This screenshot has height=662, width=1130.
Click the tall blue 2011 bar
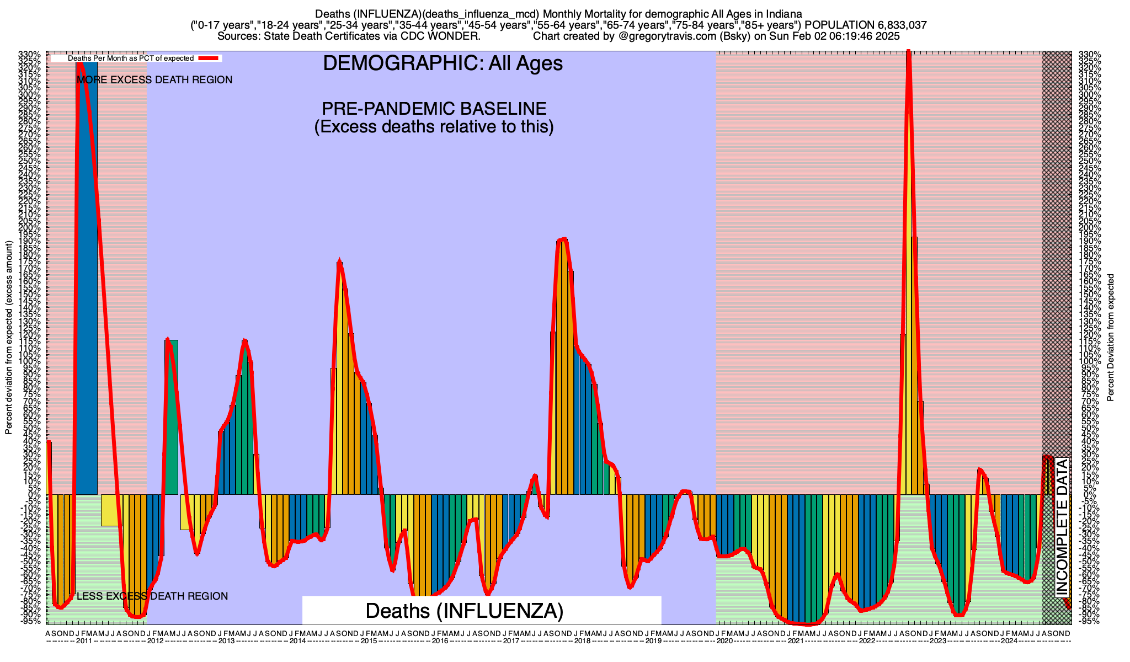tap(87, 276)
